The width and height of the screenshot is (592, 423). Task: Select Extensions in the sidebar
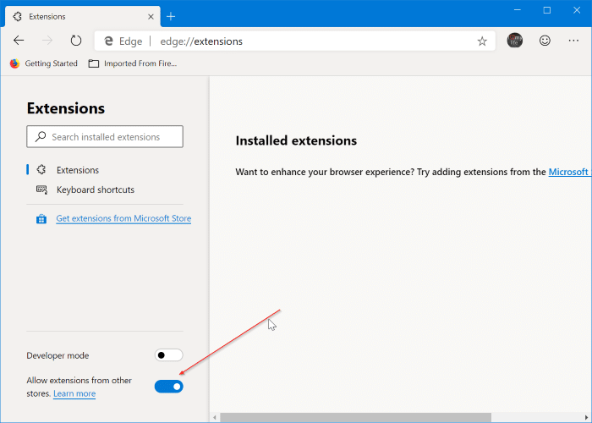point(78,170)
